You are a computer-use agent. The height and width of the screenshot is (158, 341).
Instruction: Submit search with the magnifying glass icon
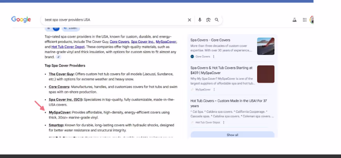click(x=217, y=20)
